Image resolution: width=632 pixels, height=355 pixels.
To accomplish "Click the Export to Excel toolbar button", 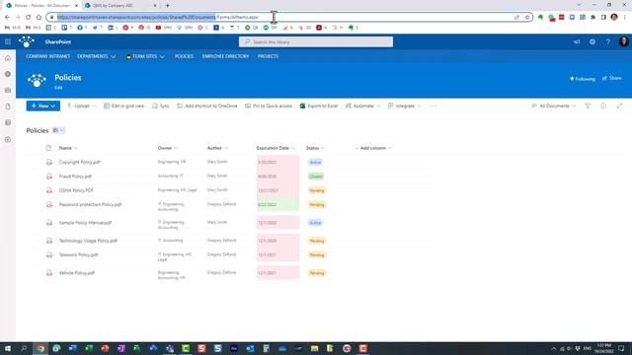I will pyautogui.click(x=318, y=106).
